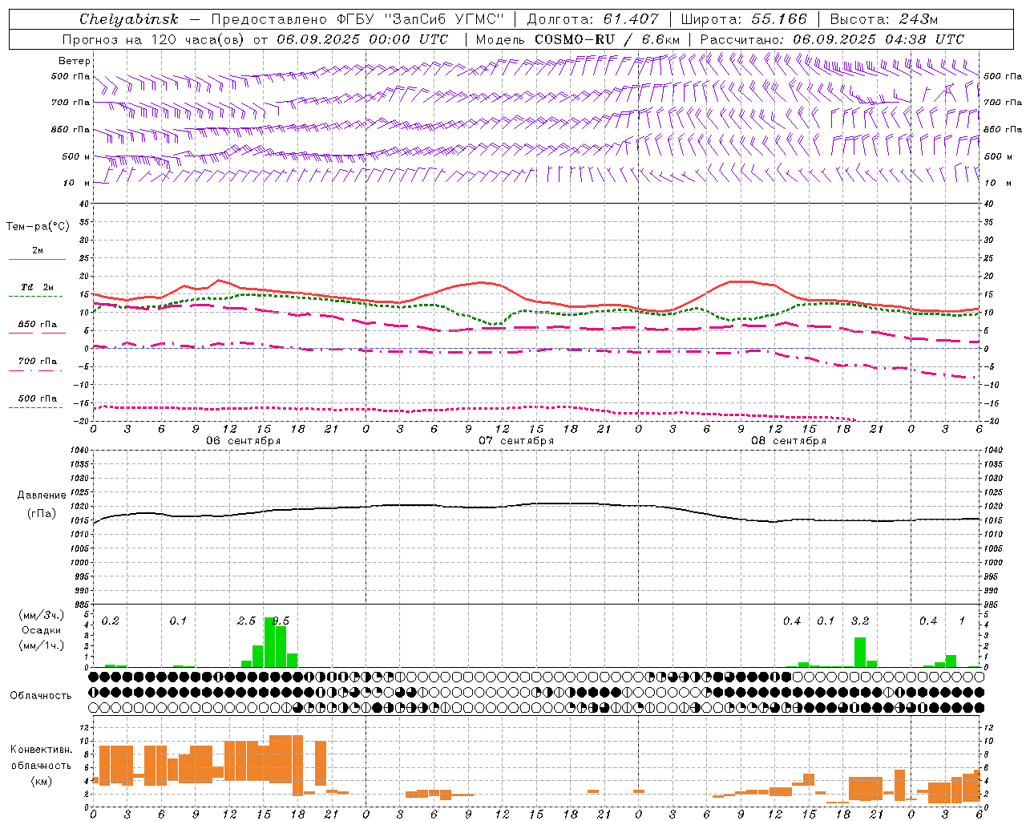Click the '(мм/3ч.)' unit label
Screen dimensions: 1026x821
(41, 615)
